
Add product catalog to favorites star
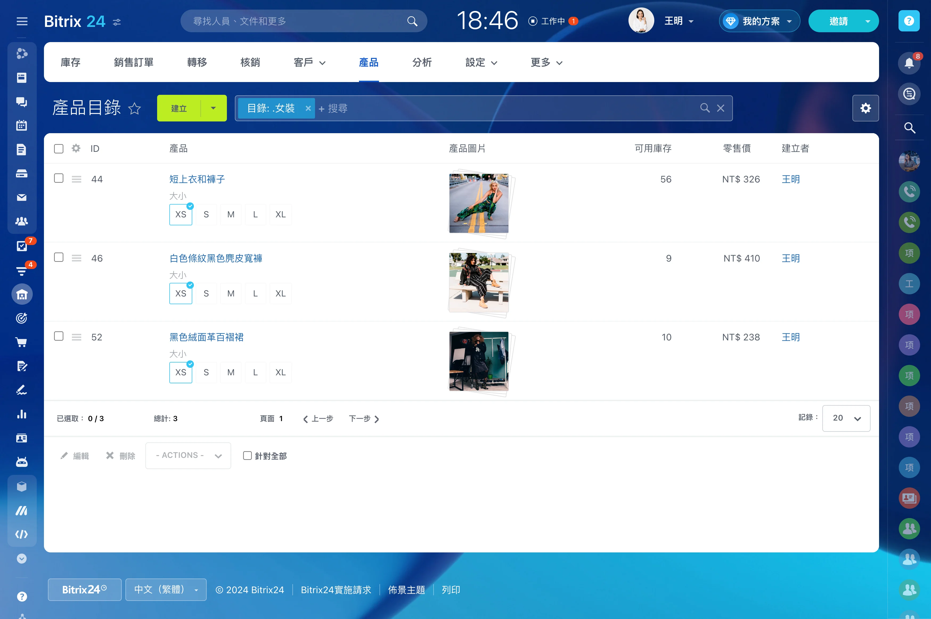click(134, 109)
